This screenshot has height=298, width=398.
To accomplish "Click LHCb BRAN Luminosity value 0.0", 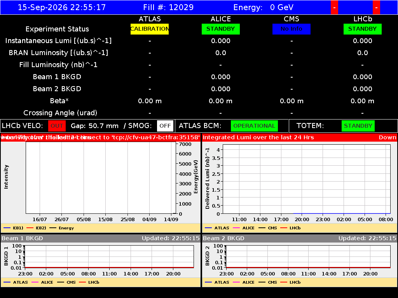I will click(363, 53).
